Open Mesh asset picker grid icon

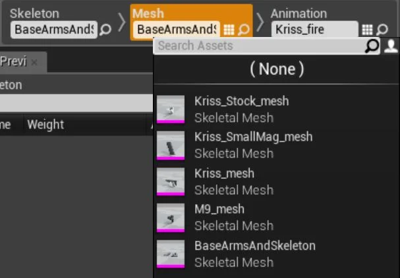tap(229, 30)
